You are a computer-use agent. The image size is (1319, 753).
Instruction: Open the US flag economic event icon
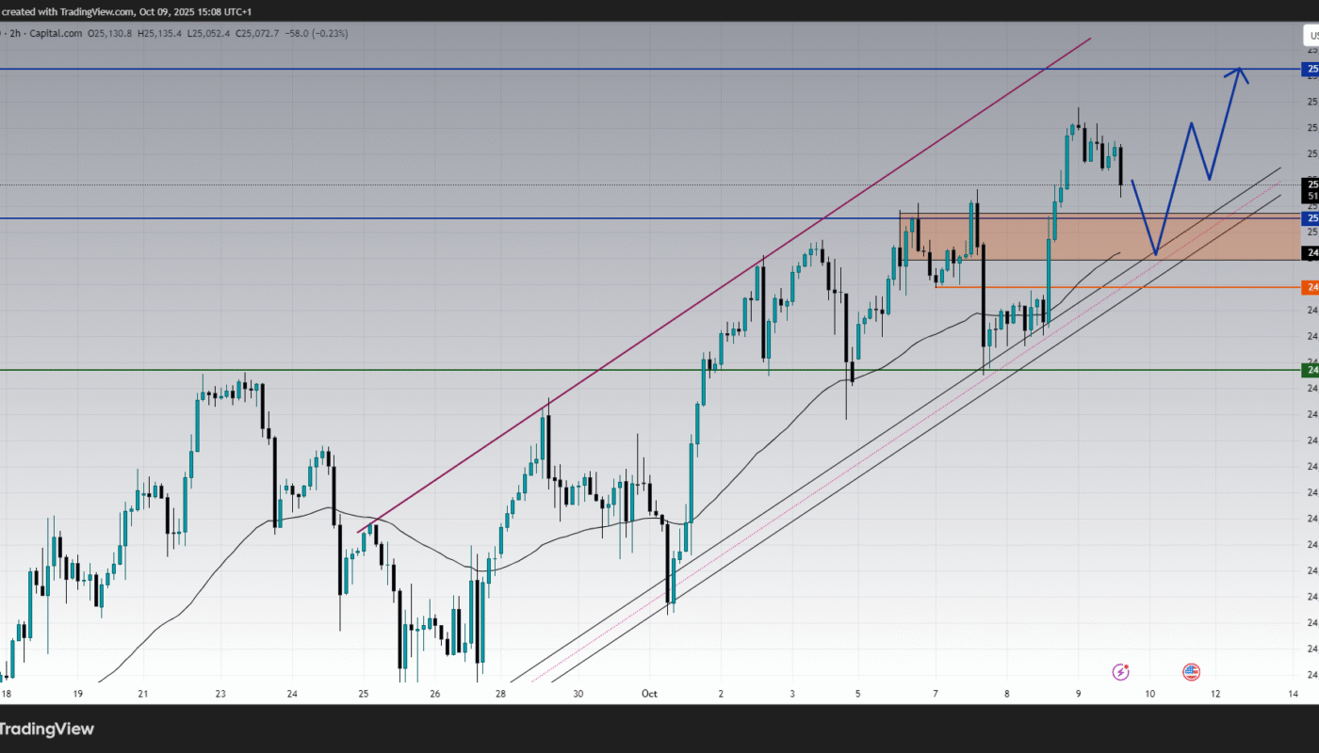pos(1191,671)
